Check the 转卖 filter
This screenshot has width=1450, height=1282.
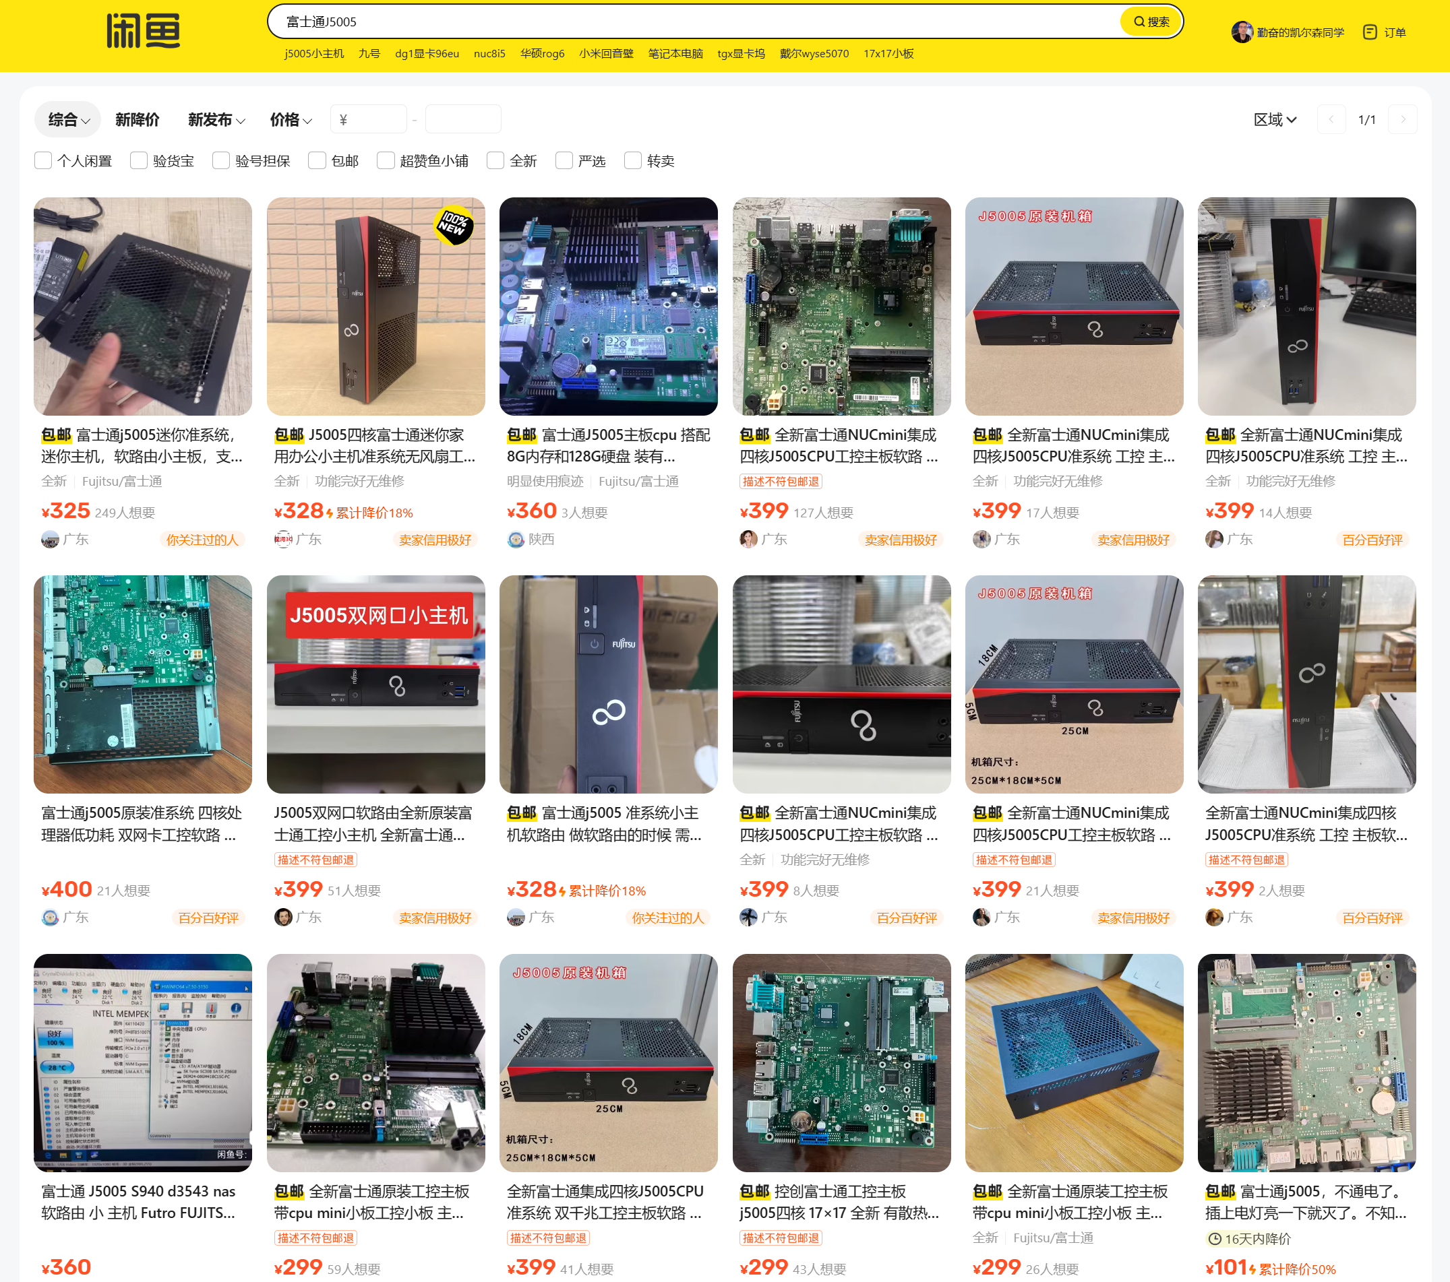tap(633, 161)
